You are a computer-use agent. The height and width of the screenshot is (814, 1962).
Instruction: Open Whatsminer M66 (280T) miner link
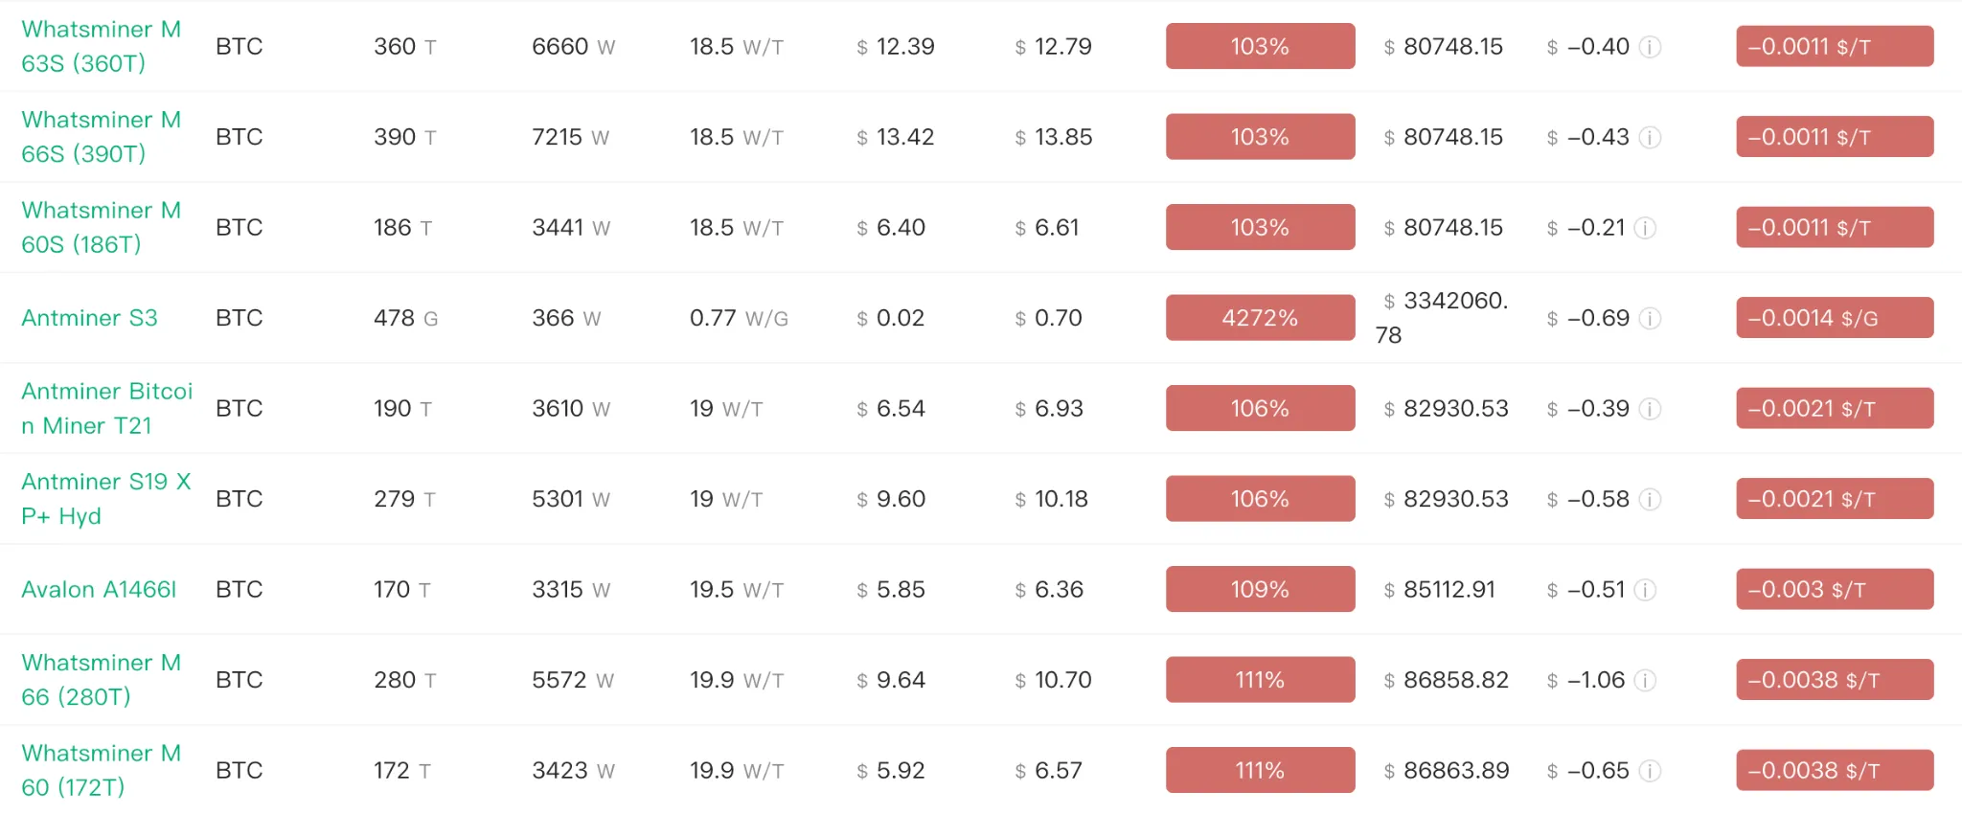[x=101, y=680]
